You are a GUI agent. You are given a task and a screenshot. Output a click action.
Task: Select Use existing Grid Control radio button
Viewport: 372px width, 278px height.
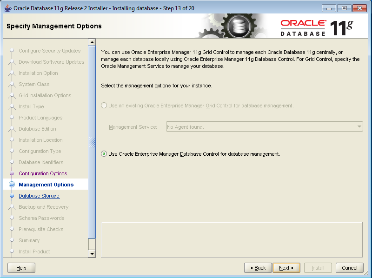[104, 106]
